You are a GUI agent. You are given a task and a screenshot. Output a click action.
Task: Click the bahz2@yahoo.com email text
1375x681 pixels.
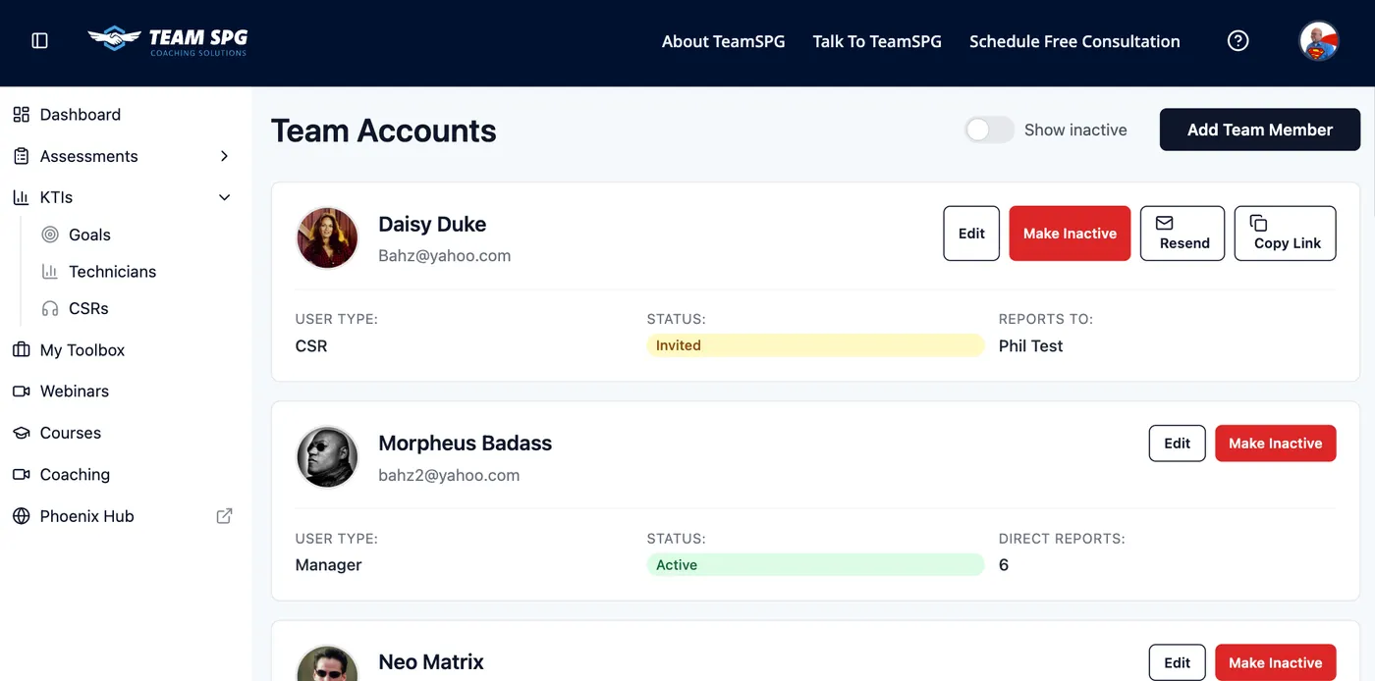click(x=449, y=476)
